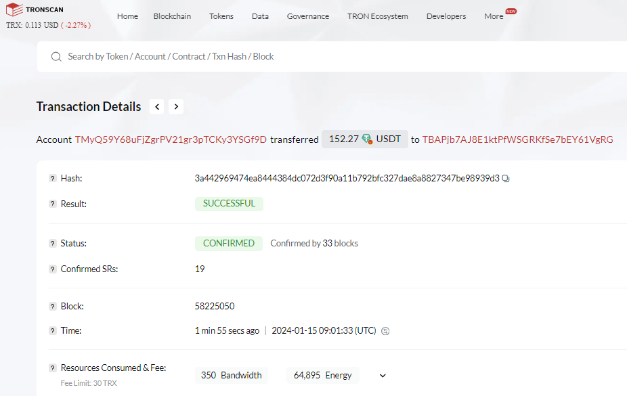Click the TRONSCAN logo
Screen dimensions: 627x396
pyautogui.click(x=35, y=9)
